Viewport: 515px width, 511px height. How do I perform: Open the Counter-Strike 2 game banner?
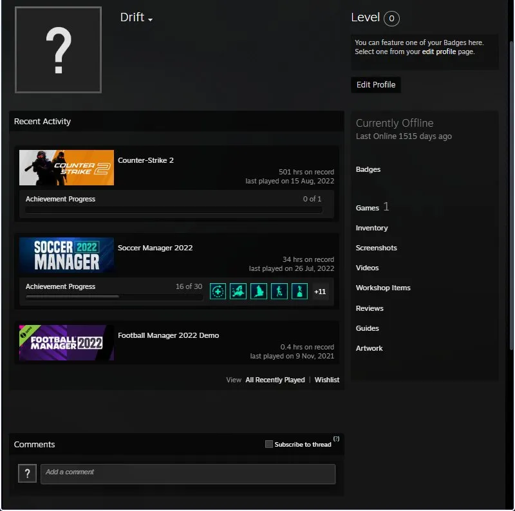[67, 167]
